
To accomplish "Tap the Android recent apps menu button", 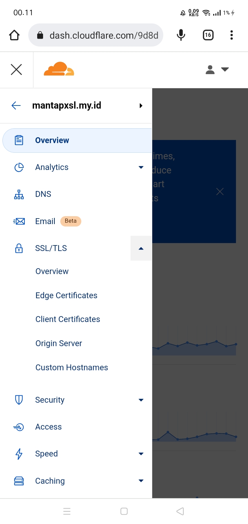I will click(67, 511).
